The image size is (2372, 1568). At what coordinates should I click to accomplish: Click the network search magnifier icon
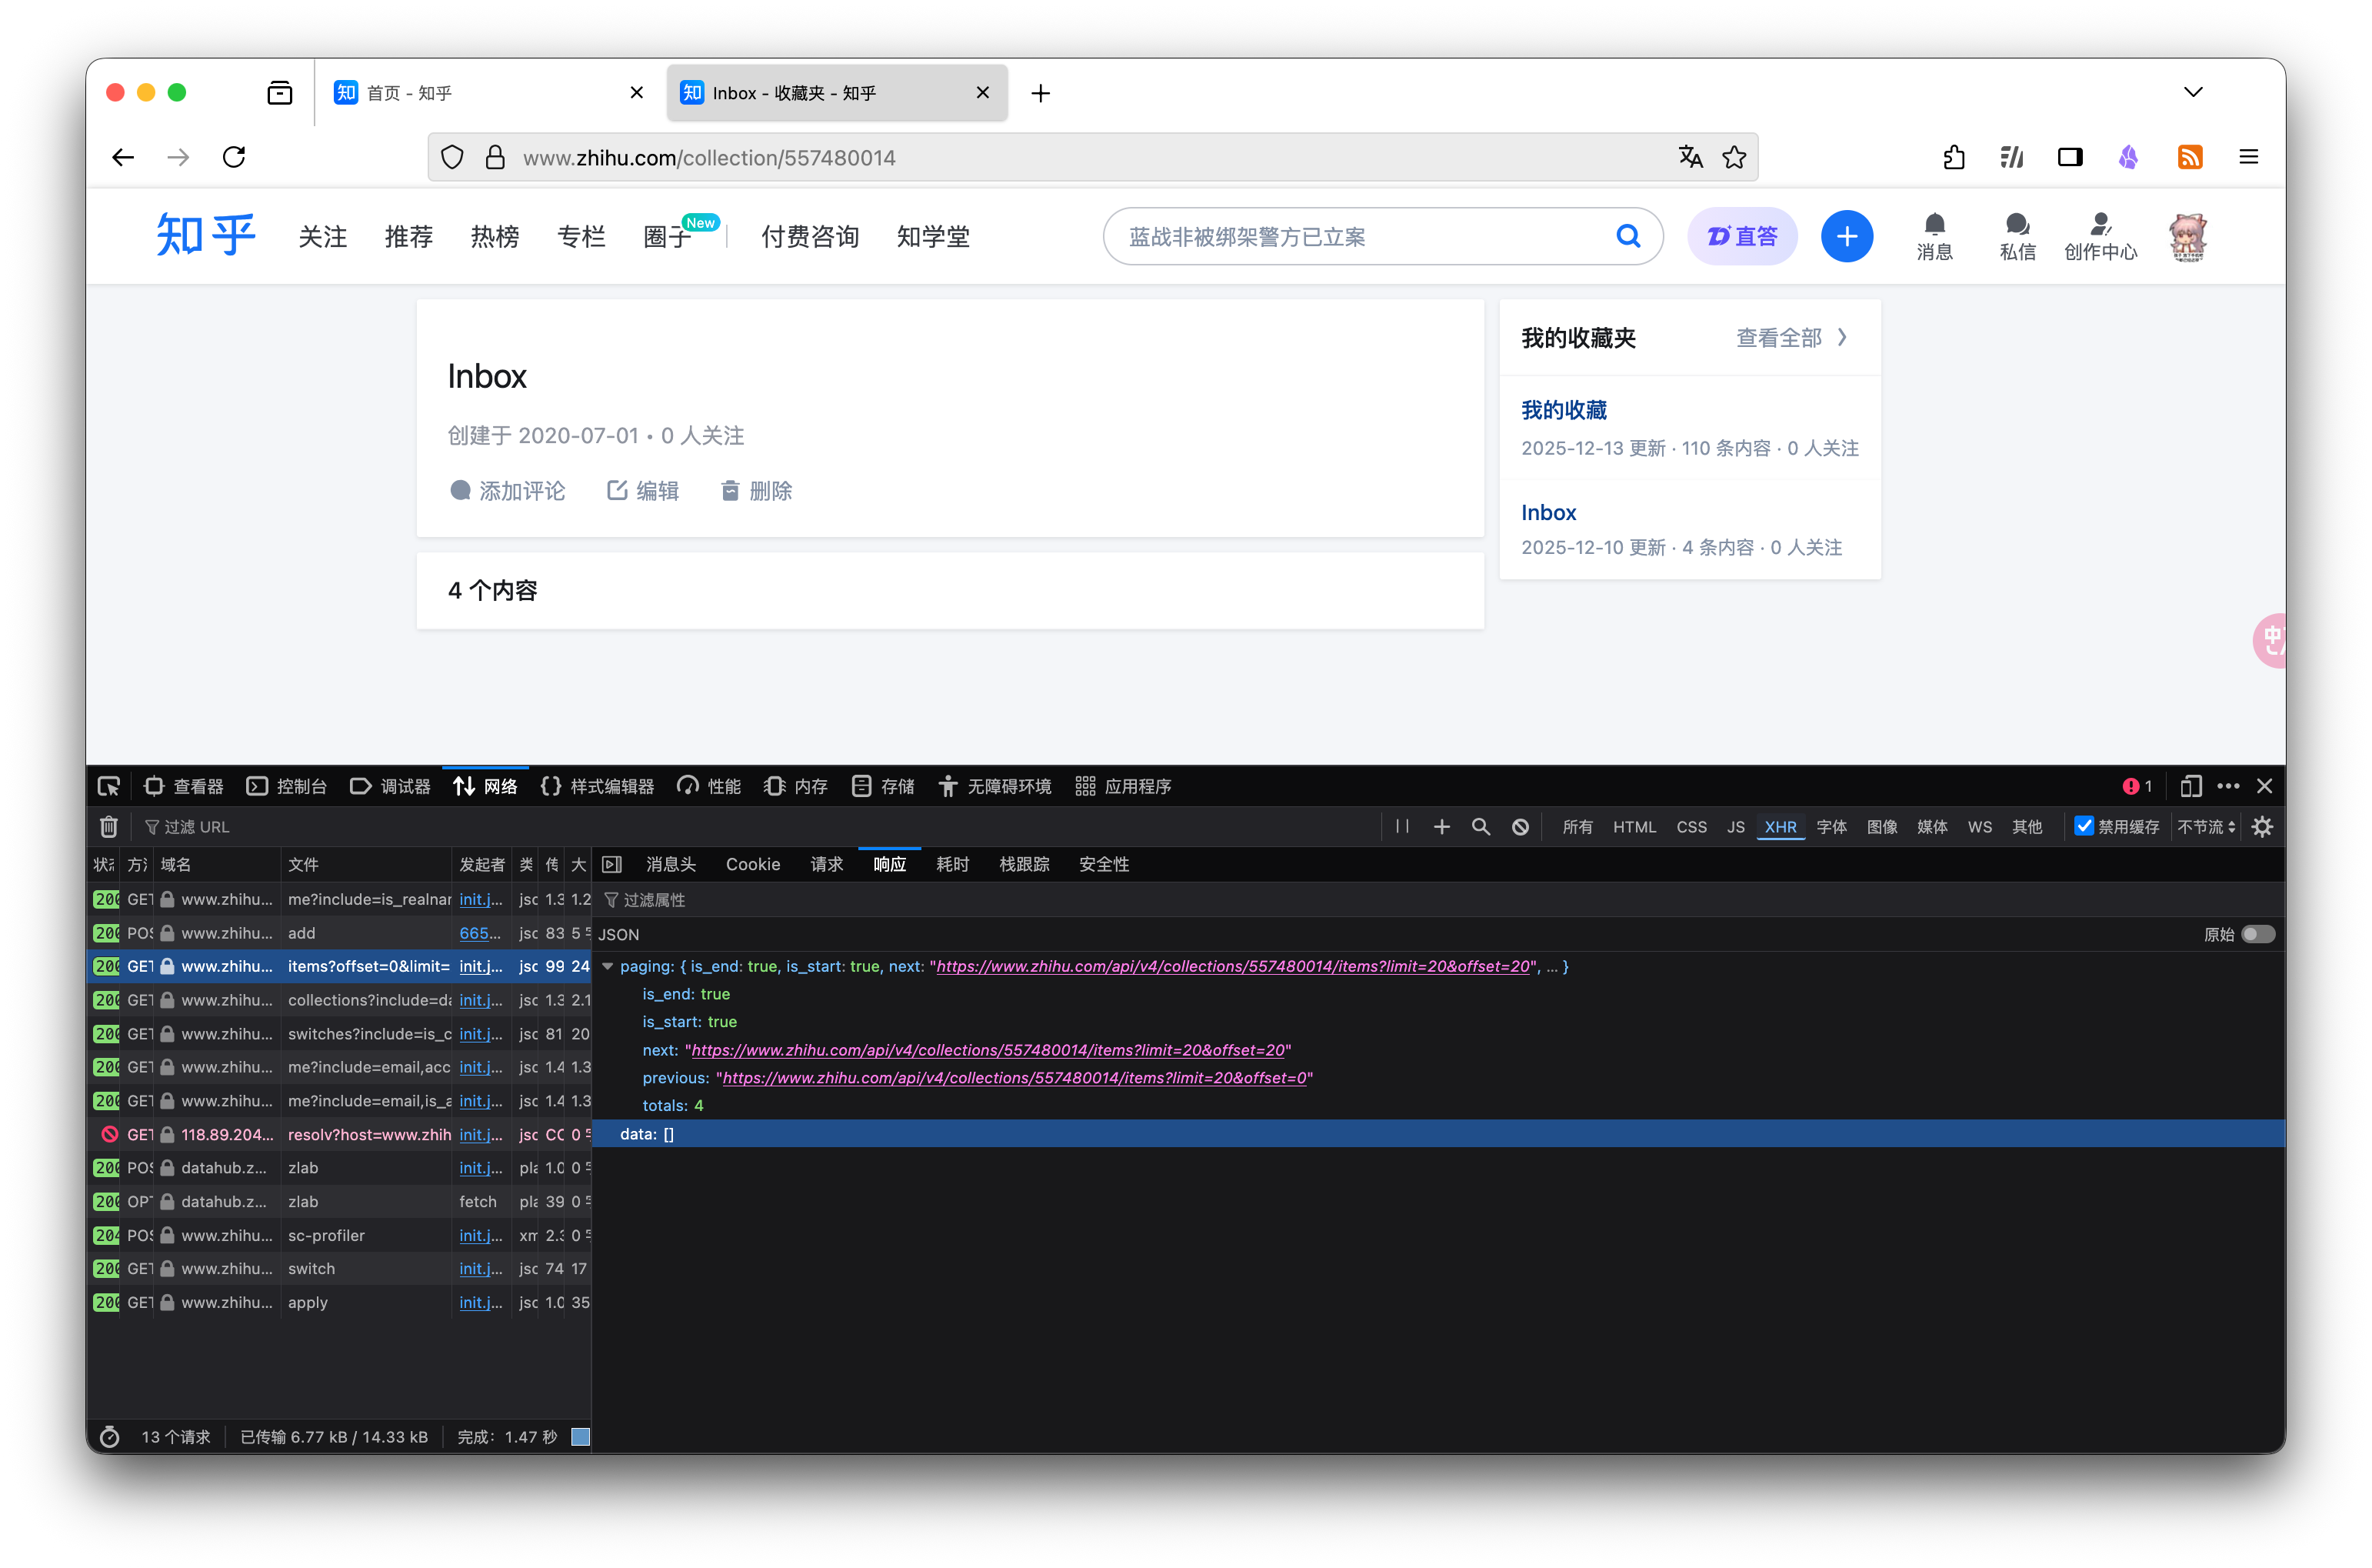[1481, 827]
